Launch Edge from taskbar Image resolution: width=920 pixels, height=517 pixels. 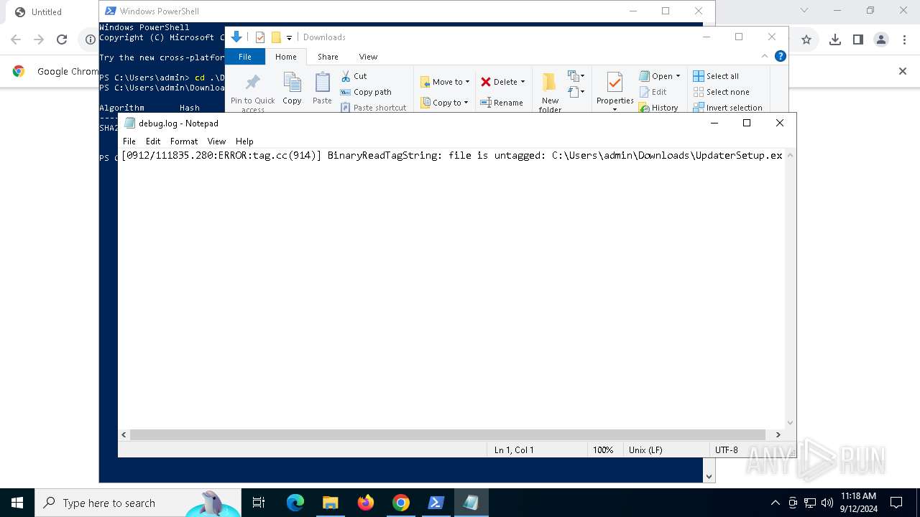pyautogui.click(x=295, y=503)
